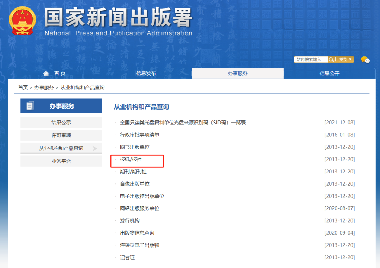Click the document icon in 办事服务 sidebar header

coord(30,105)
